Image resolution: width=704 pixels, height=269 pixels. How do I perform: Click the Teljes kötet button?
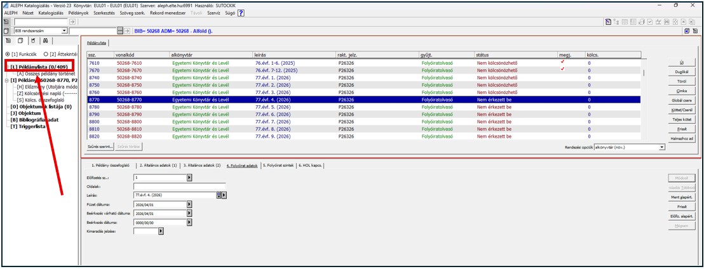[682, 120]
